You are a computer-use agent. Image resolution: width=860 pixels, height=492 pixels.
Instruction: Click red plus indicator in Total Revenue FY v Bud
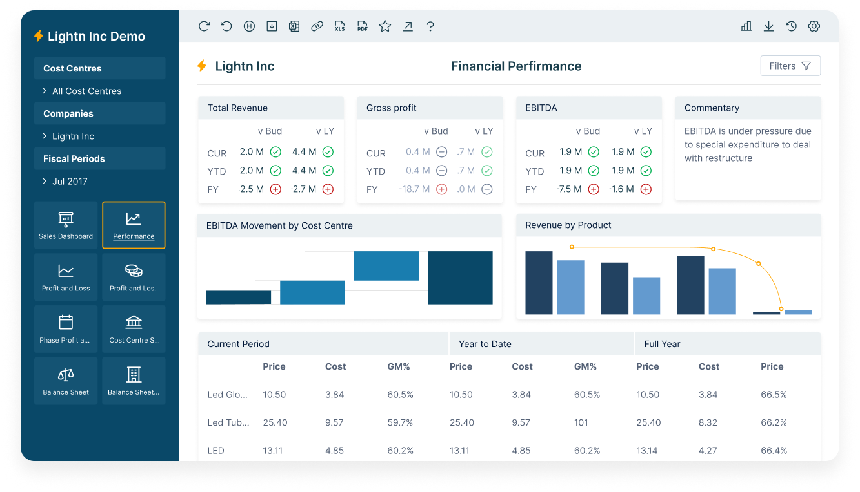click(275, 189)
